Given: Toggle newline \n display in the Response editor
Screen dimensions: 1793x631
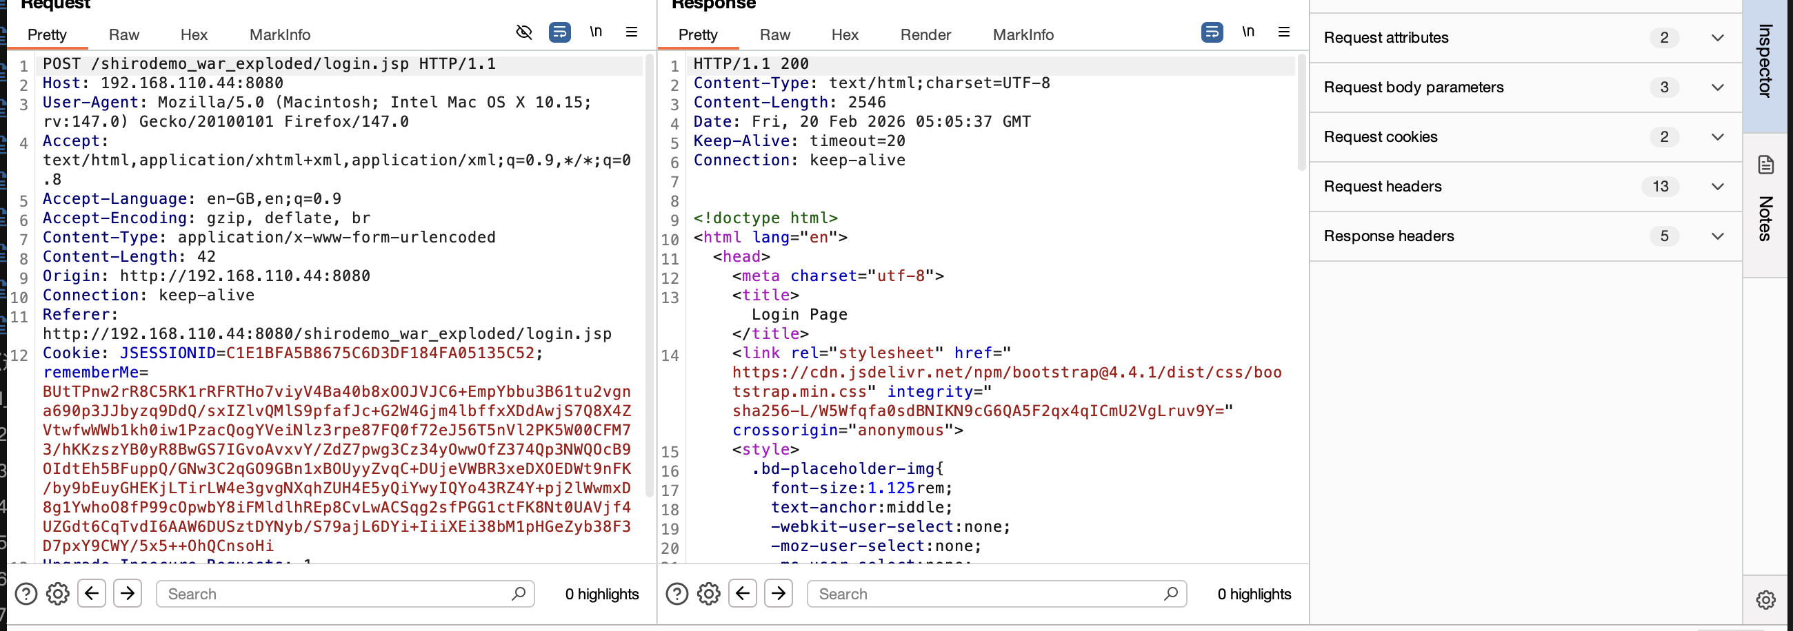Looking at the screenshot, I should pos(1248,31).
